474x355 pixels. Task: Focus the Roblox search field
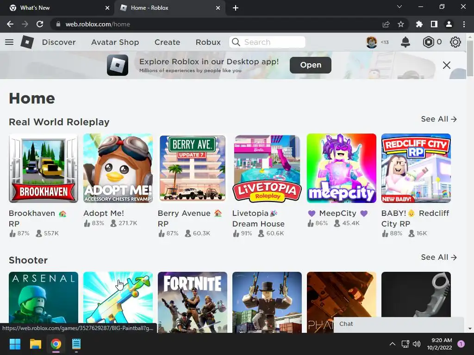(267, 42)
